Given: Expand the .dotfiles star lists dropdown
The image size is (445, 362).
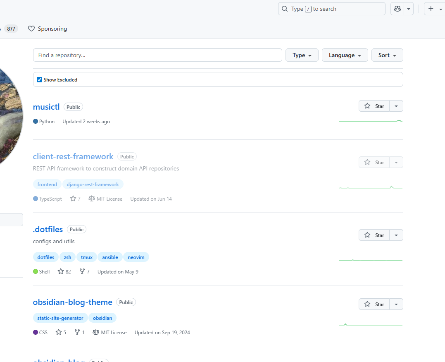Looking at the screenshot, I should tap(396, 235).
